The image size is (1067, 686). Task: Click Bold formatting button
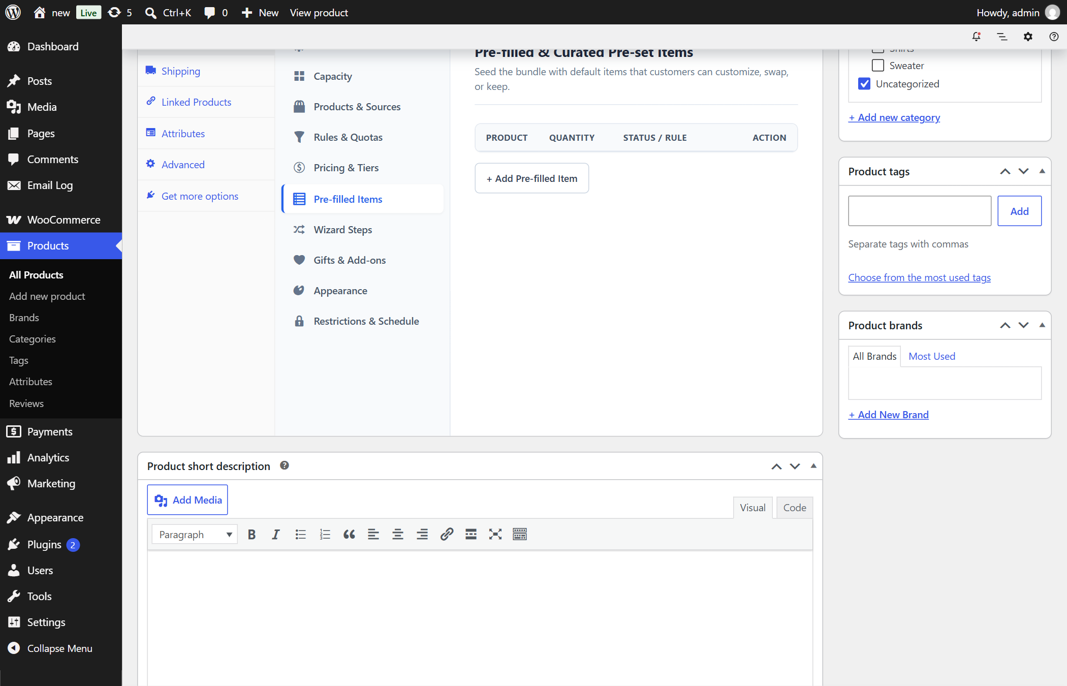(x=252, y=534)
